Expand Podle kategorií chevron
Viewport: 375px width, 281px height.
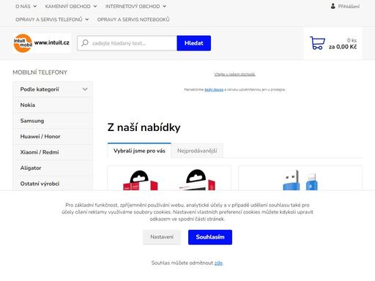[85, 89]
